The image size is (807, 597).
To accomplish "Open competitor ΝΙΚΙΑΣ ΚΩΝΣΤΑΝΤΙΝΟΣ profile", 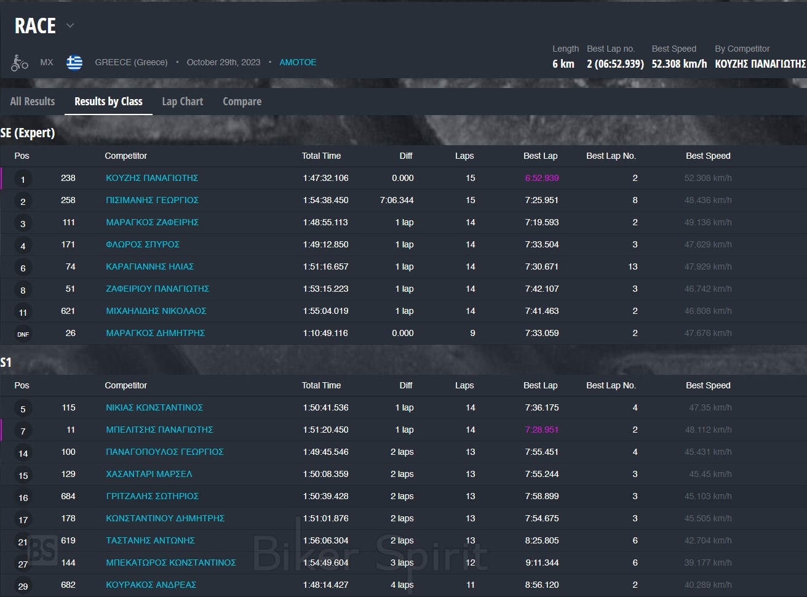I will [154, 407].
